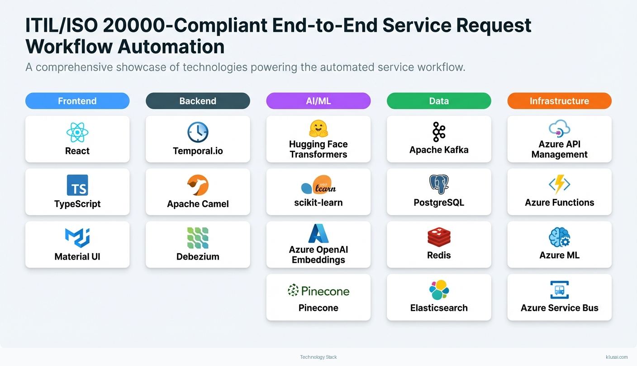This screenshot has height=366, width=637.
Task: Select the Frontend category tab
Action: pyautogui.click(x=77, y=101)
